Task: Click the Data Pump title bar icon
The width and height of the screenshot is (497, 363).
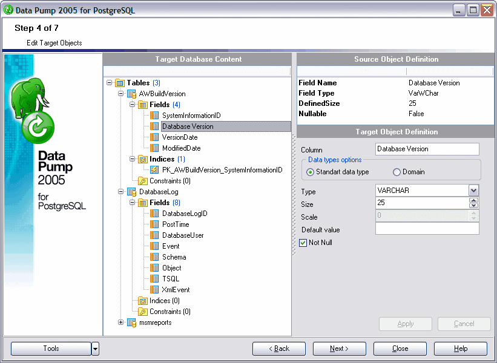Action: click(8, 10)
